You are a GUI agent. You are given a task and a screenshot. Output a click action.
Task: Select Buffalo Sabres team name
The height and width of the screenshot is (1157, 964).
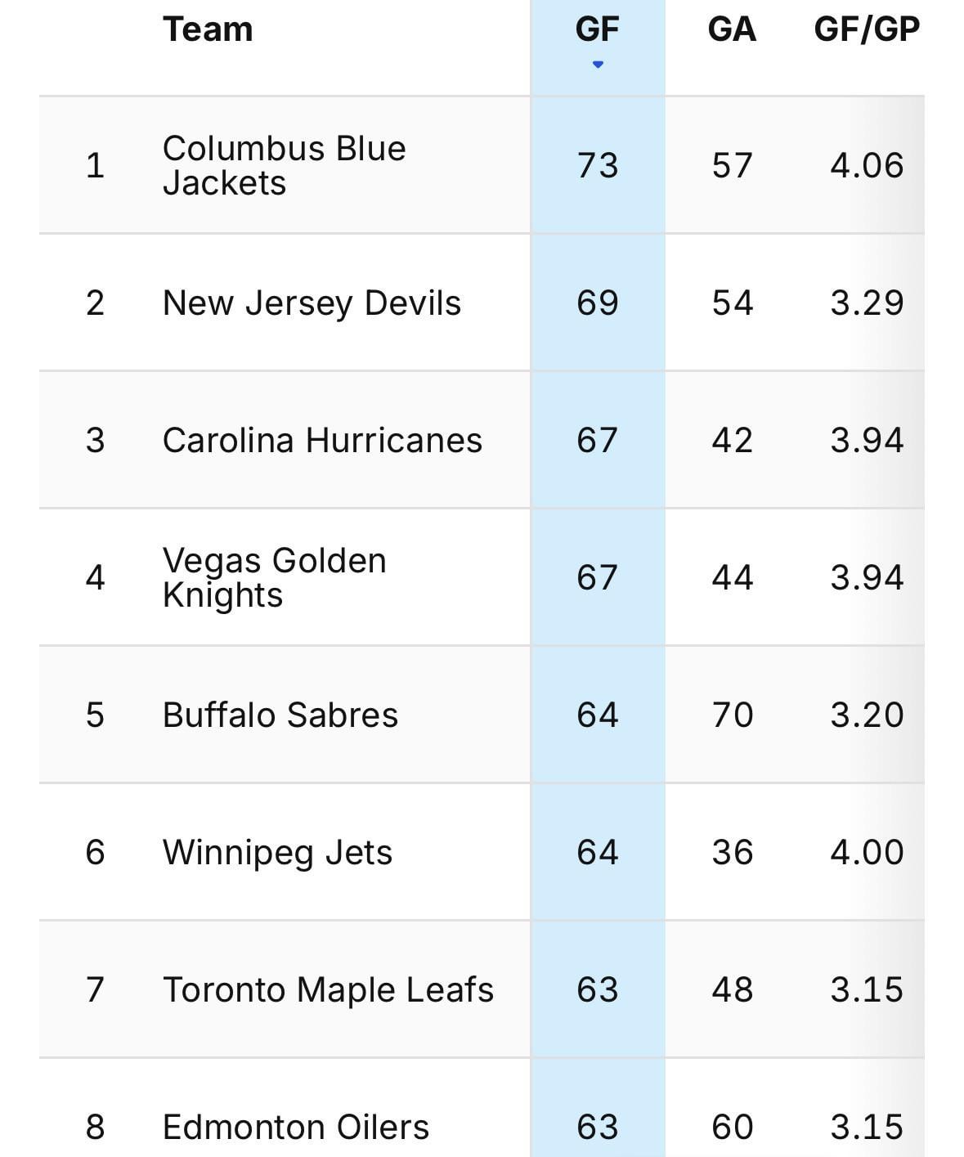[x=280, y=715]
